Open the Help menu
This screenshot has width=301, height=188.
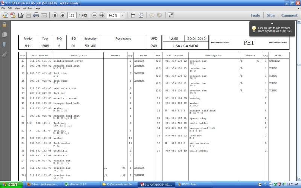pos(37,8)
